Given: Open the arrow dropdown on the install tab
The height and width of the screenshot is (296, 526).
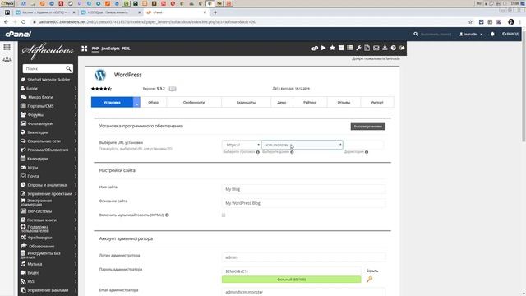Looking at the screenshot, I should click(136, 102).
